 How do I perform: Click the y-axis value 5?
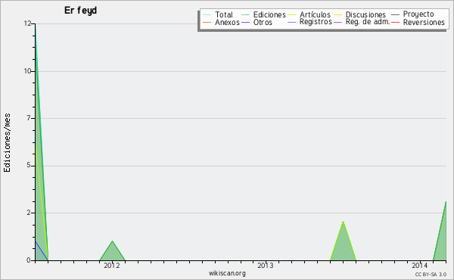pos(29,165)
